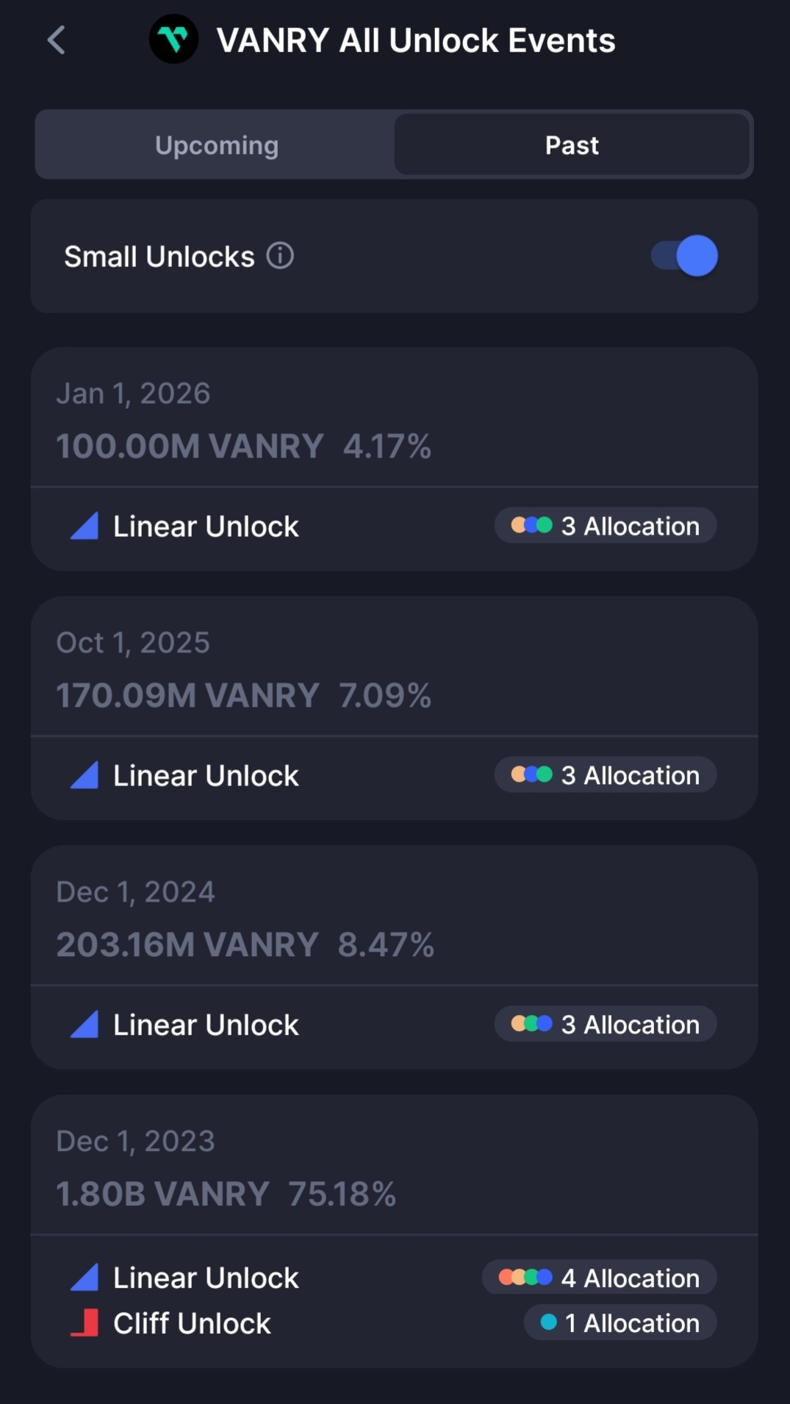This screenshot has width=790, height=1404.
Task: Click Linear Unlock icon in Oct 1, 2025 card
Action: (85, 776)
